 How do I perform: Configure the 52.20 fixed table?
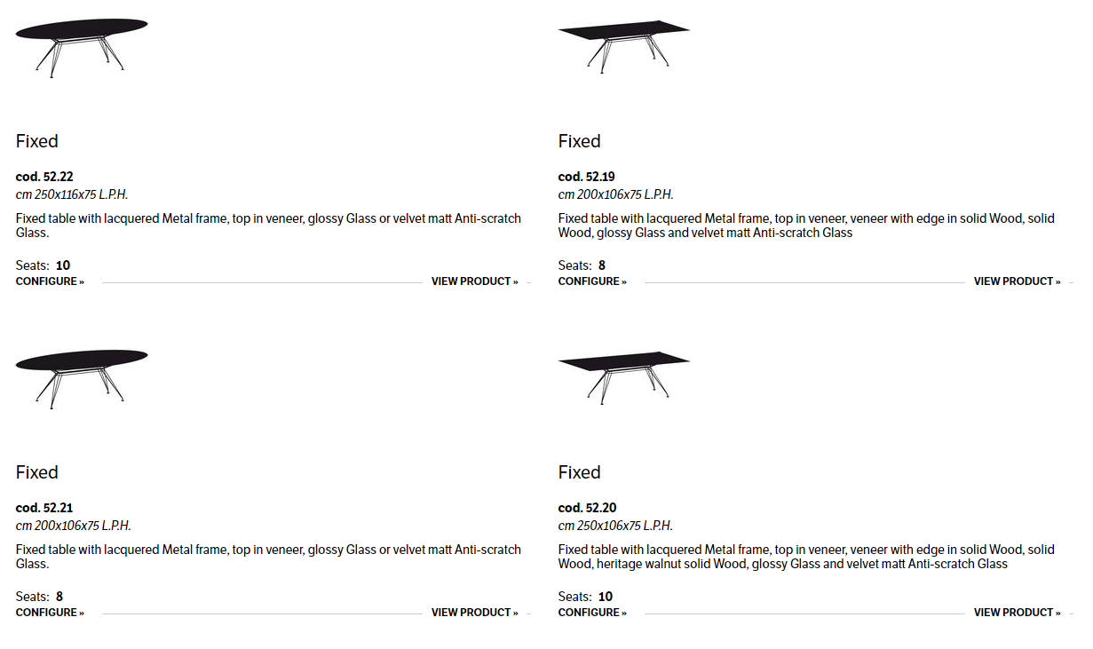592,613
